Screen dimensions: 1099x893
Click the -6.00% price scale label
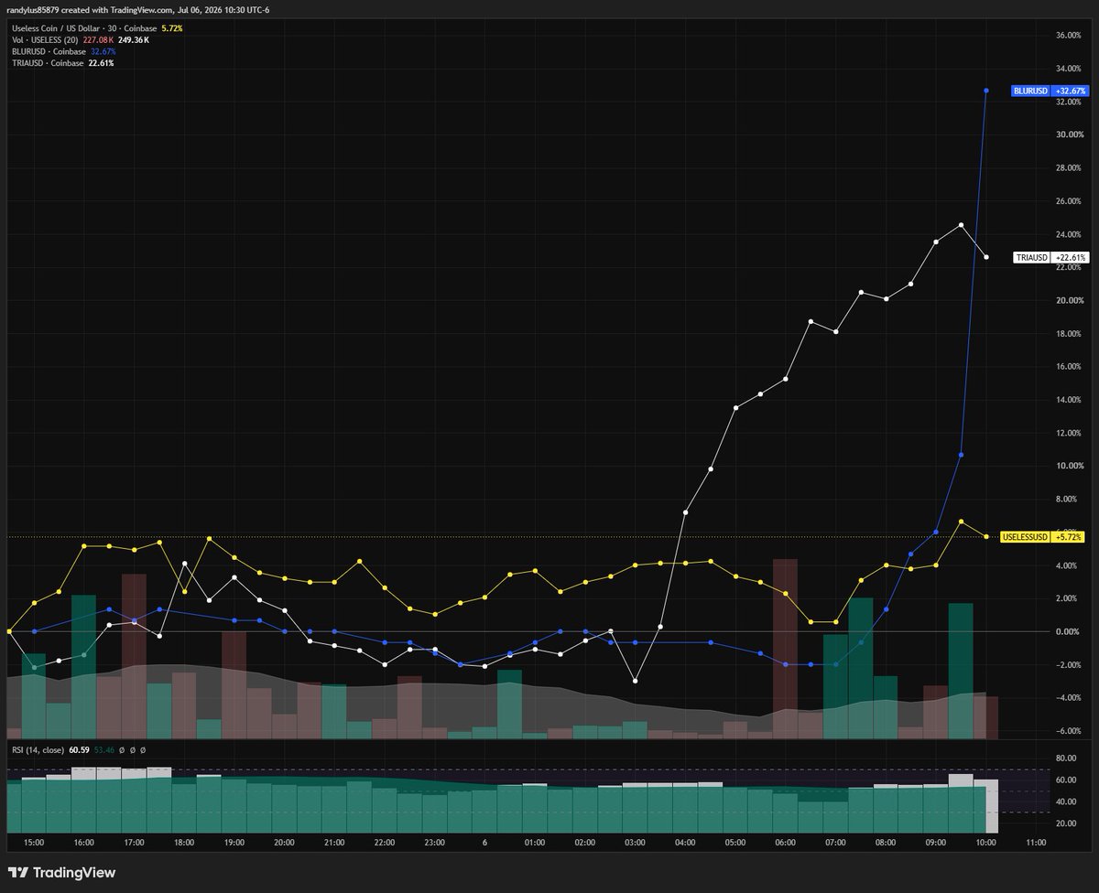(1069, 731)
